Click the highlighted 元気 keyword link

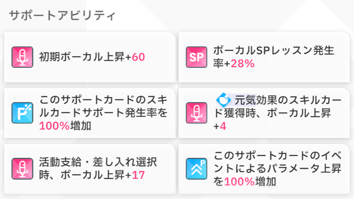tap(245, 100)
